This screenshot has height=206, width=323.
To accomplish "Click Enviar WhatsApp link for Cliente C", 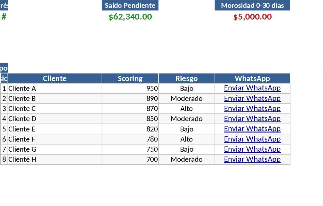I will 252,108.
